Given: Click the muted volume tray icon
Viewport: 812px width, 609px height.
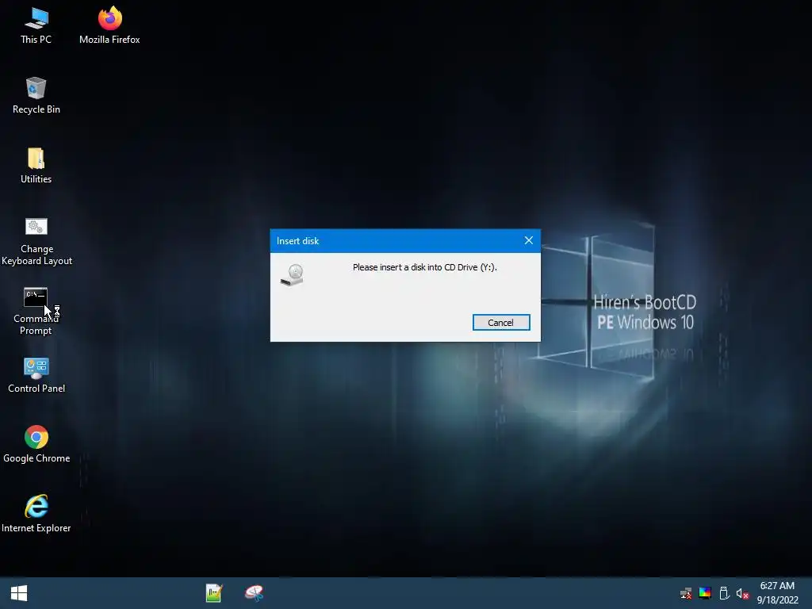Looking at the screenshot, I should (x=742, y=593).
